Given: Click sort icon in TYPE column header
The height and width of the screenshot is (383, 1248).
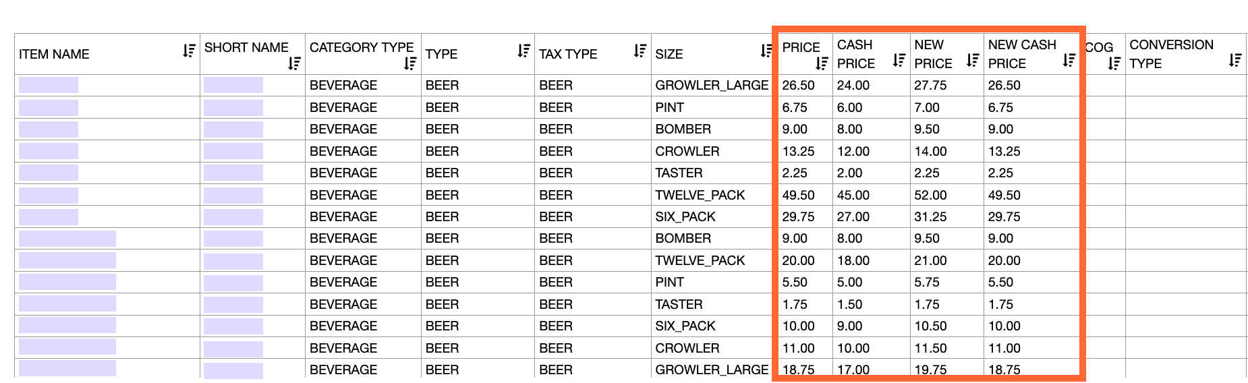Looking at the screenshot, I should point(523,51).
